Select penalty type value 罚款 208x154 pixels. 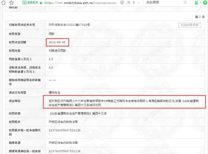click(x=51, y=34)
